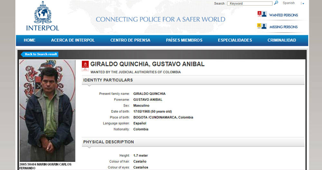Click hair colour value Castaño
Image resolution: width=322 pixels, height=170 pixels.
140,161
